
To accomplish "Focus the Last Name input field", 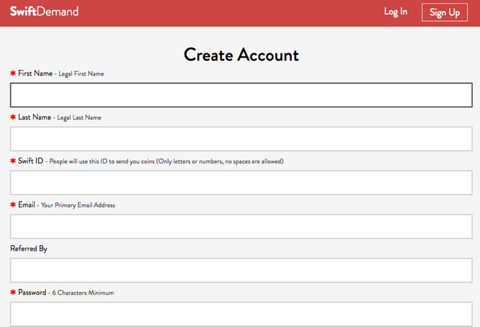I will [x=241, y=139].
